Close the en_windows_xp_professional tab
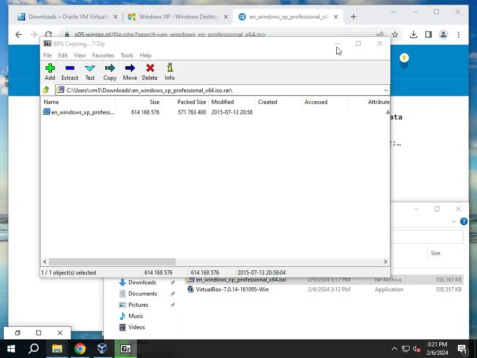 [x=336, y=17]
